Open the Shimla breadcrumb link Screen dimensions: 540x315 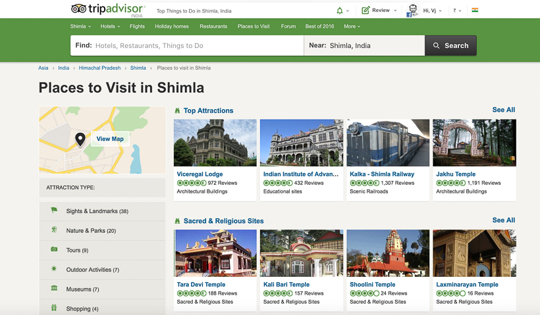[x=138, y=68]
